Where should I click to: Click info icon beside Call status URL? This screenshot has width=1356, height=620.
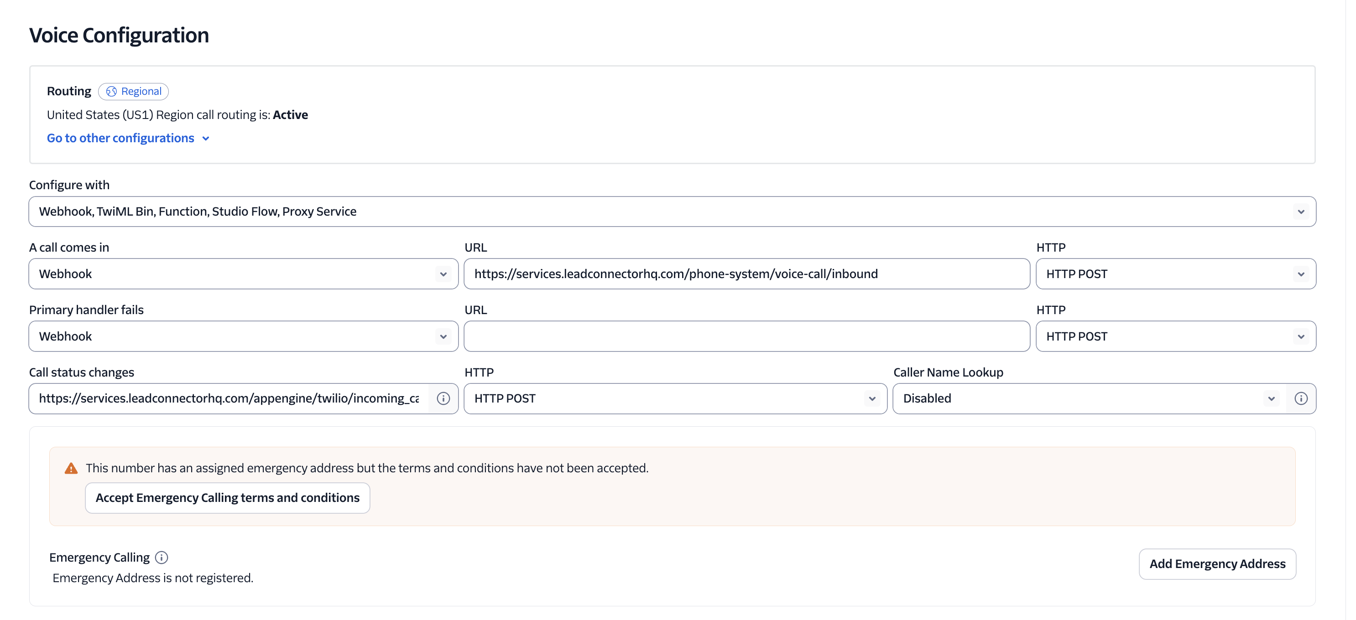click(x=443, y=398)
